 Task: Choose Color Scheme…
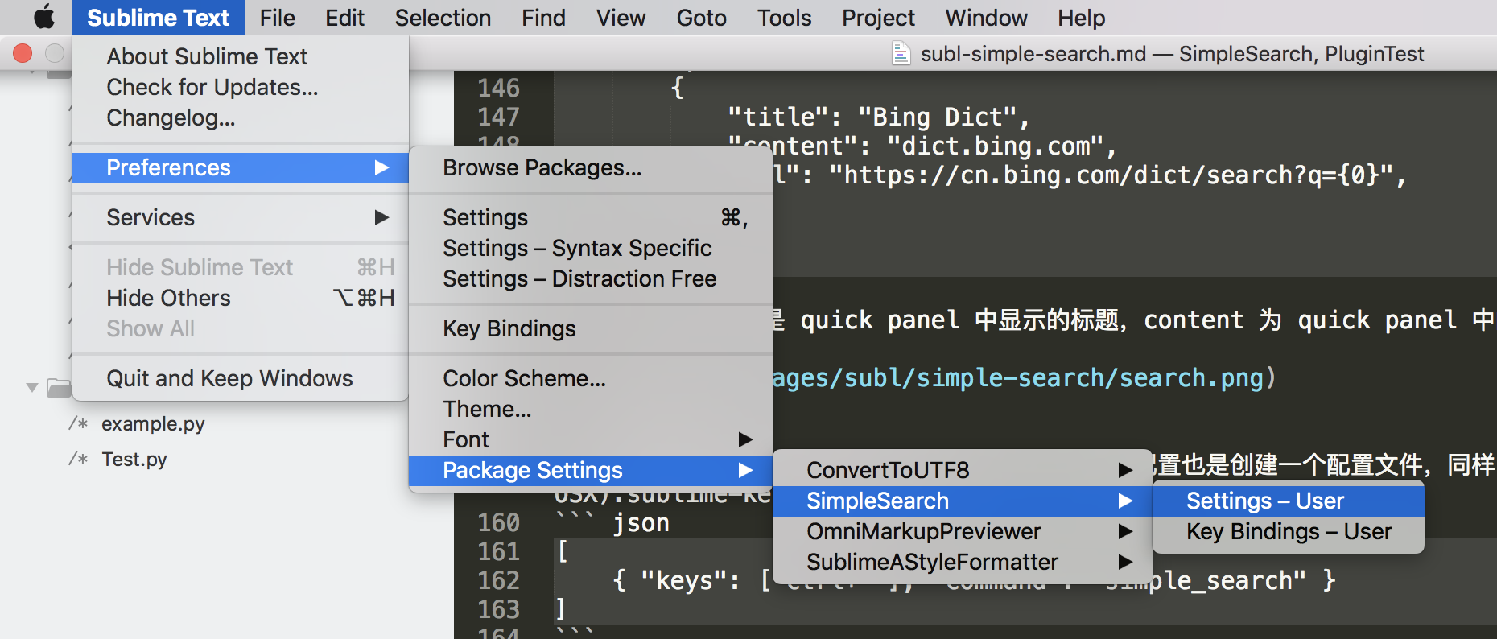[x=591, y=378]
